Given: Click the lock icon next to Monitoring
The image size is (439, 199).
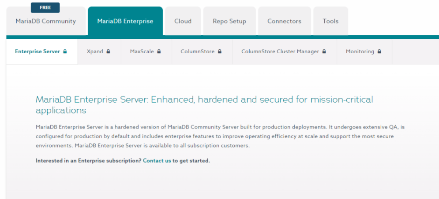Looking at the screenshot, I should click(379, 52).
